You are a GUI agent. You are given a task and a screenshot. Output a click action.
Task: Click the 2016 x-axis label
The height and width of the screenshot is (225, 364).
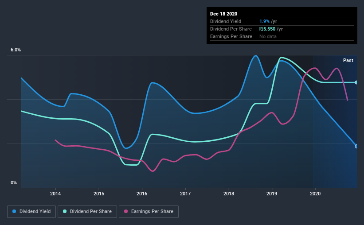[142, 194]
